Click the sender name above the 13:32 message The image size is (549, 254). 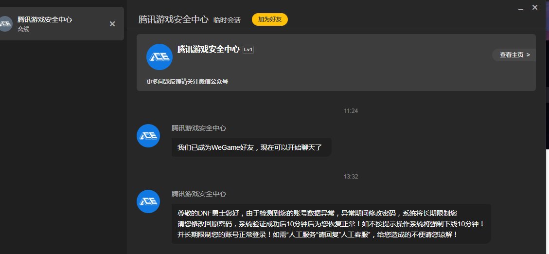pyautogui.click(x=199, y=193)
